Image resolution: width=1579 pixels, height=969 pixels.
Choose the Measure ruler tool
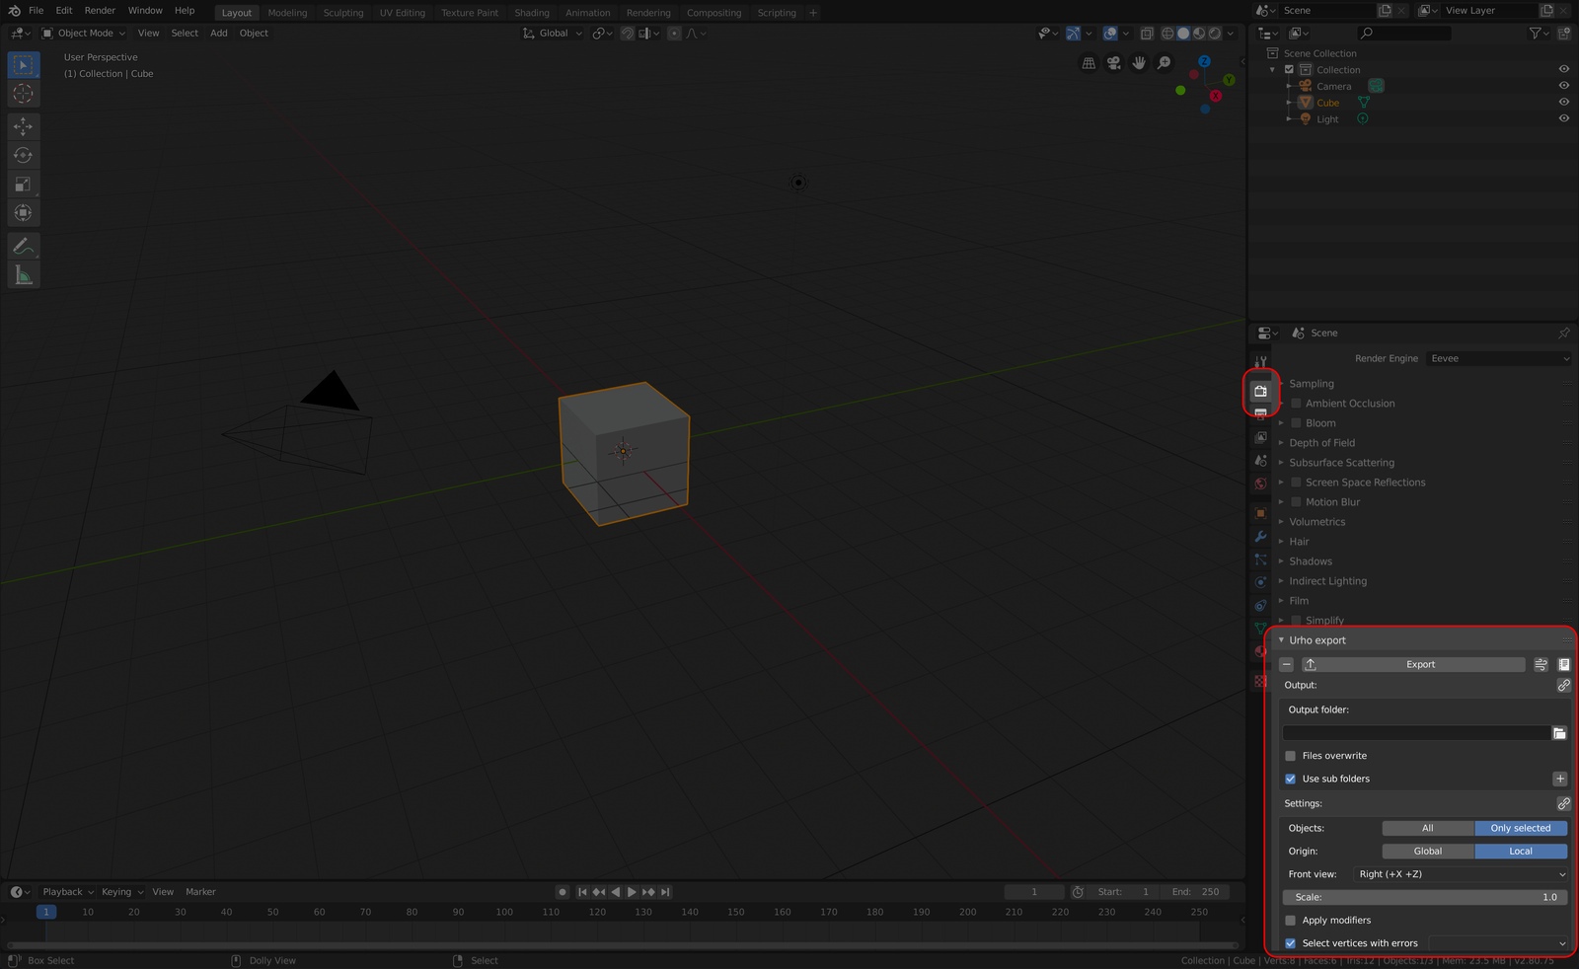24,275
